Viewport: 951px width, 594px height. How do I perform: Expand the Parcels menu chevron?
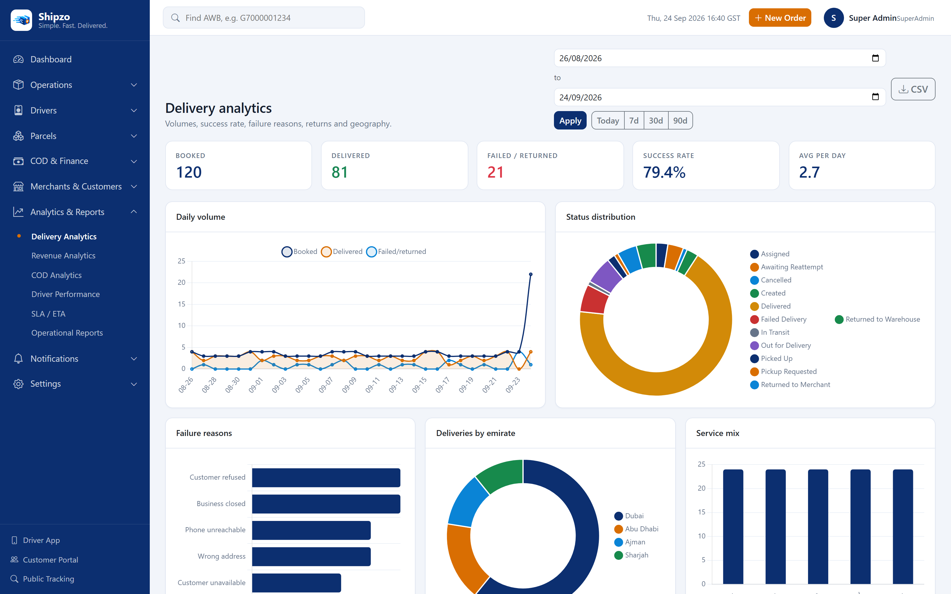pyautogui.click(x=134, y=136)
